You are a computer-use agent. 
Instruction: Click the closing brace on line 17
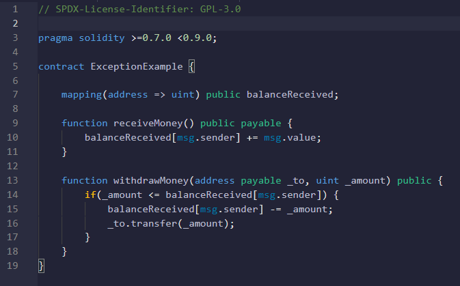click(87, 237)
